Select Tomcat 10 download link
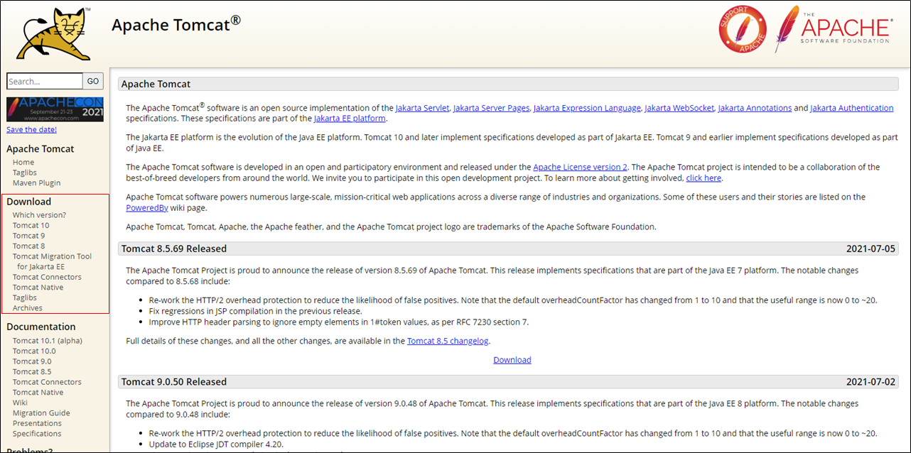 [31, 225]
